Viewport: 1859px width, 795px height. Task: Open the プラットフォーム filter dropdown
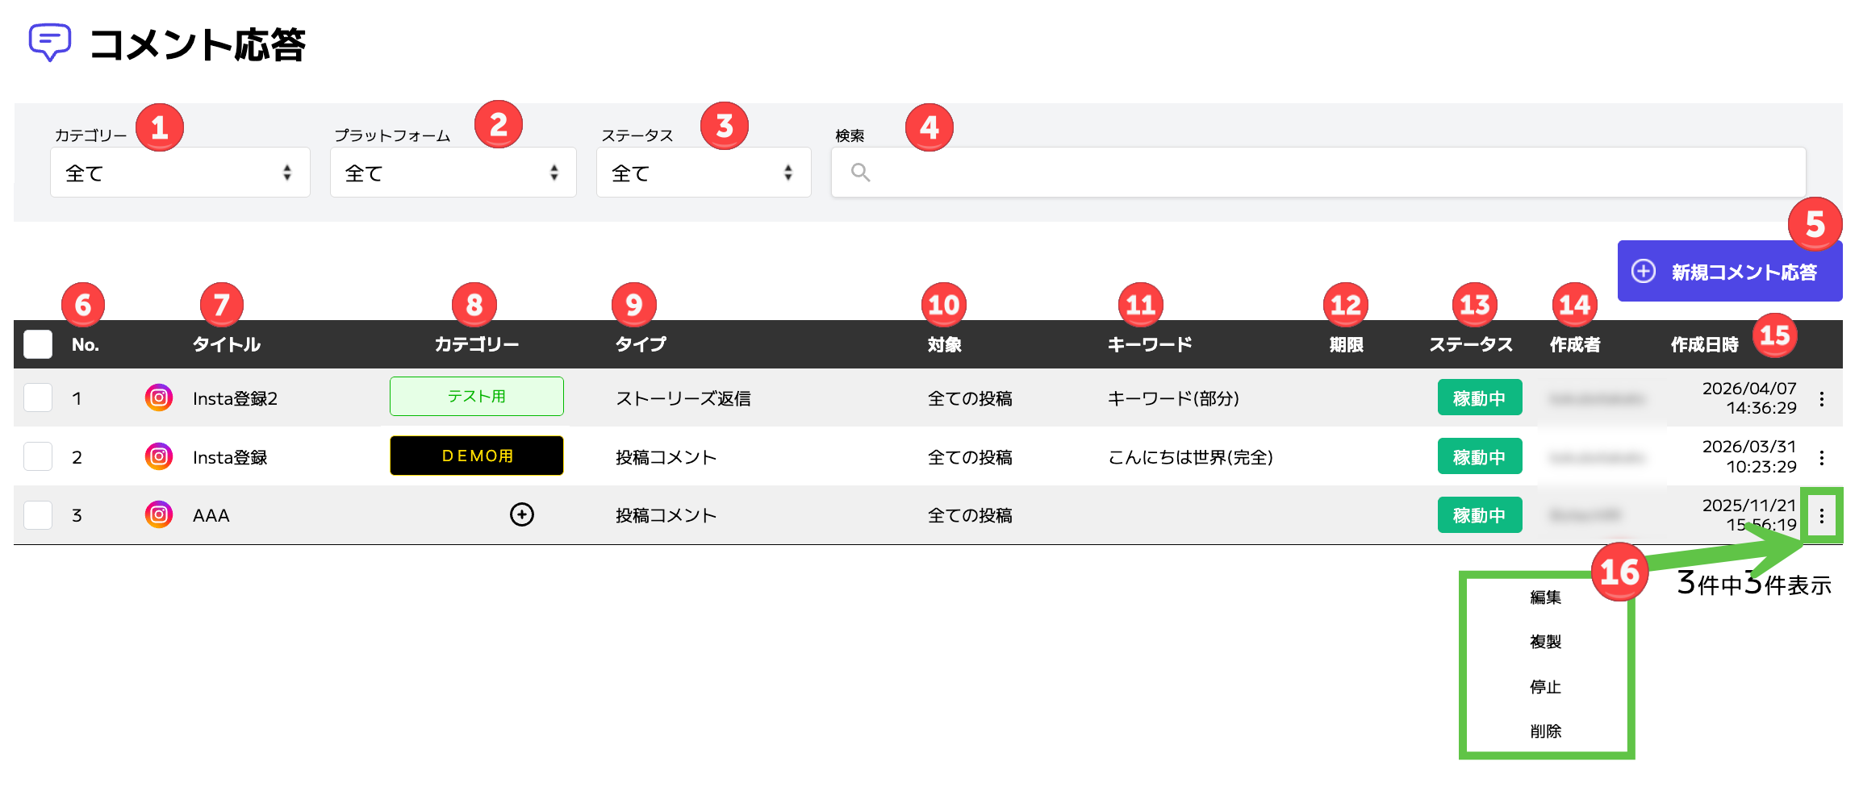(453, 173)
